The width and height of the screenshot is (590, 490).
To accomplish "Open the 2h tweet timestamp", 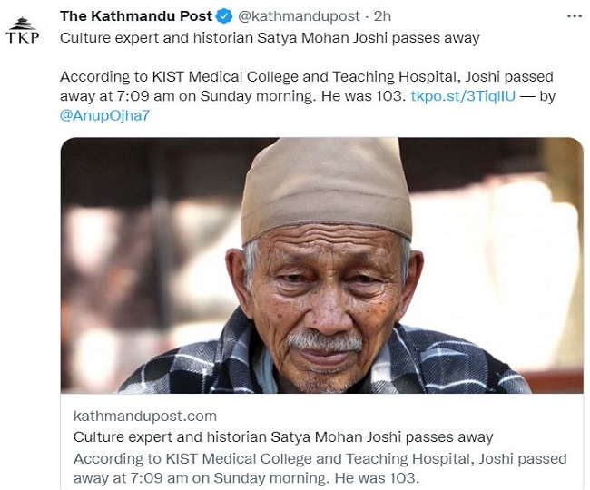I will click(383, 16).
